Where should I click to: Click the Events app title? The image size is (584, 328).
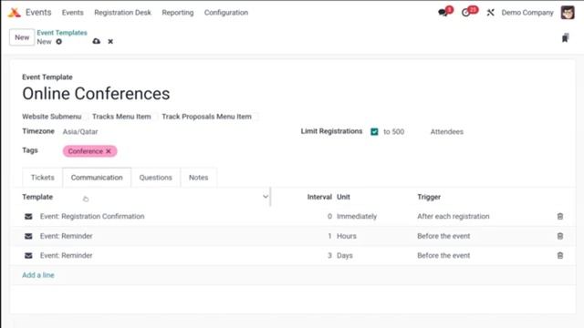38,12
